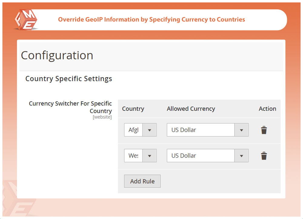Image resolution: width=303 pixels, height=219 pixels.
Task: Click the 'Afgl' country selection field
Action: [133, 130]
